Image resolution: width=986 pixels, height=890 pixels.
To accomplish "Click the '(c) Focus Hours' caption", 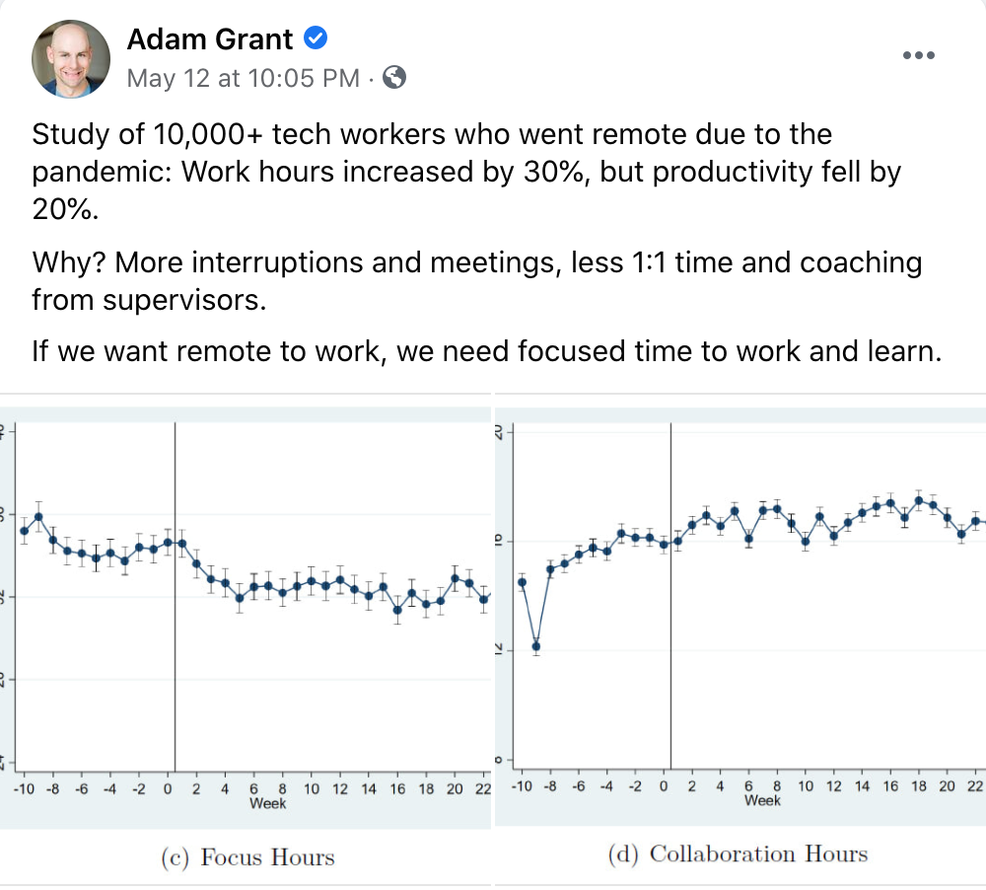I will (247, 857).
